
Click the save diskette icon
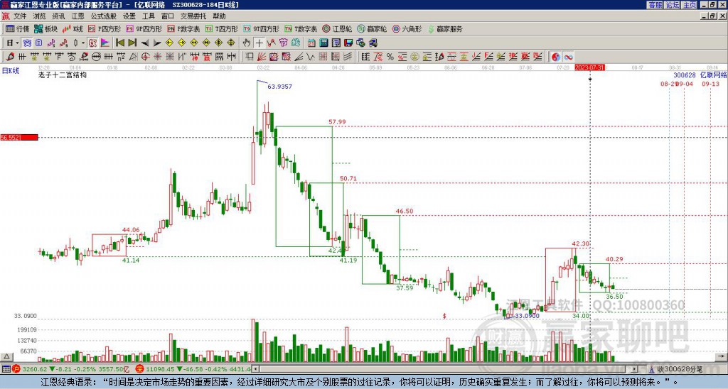click(x=348, y=43)
